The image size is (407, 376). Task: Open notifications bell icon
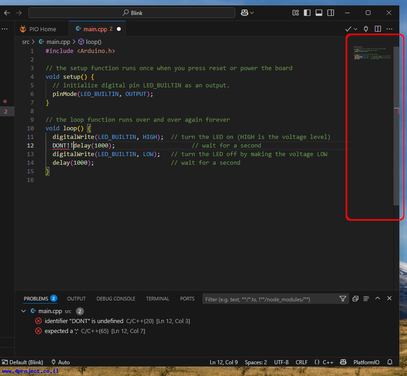390,362
